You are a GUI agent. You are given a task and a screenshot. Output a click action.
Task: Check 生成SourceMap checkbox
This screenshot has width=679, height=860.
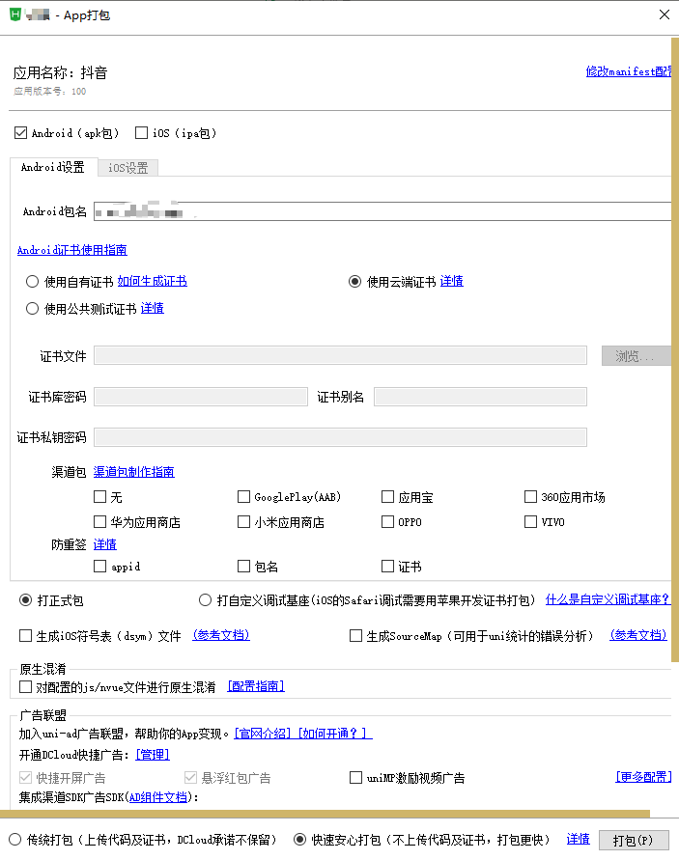[355, 636]
